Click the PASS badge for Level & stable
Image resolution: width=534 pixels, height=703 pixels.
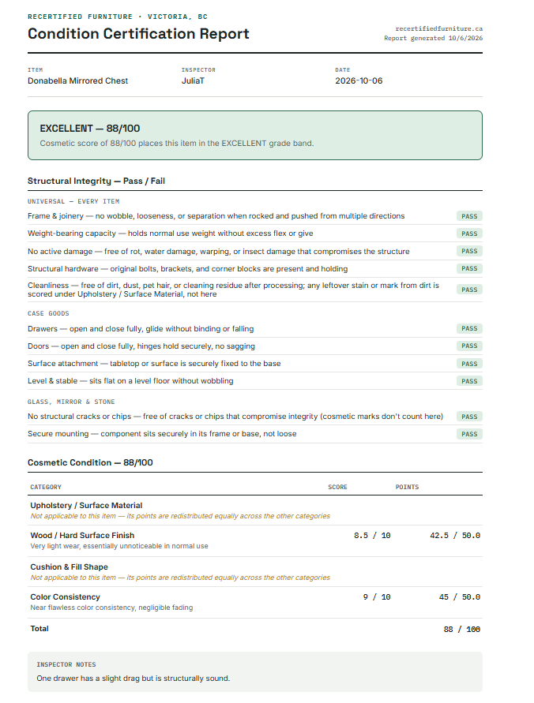[469, 381]
